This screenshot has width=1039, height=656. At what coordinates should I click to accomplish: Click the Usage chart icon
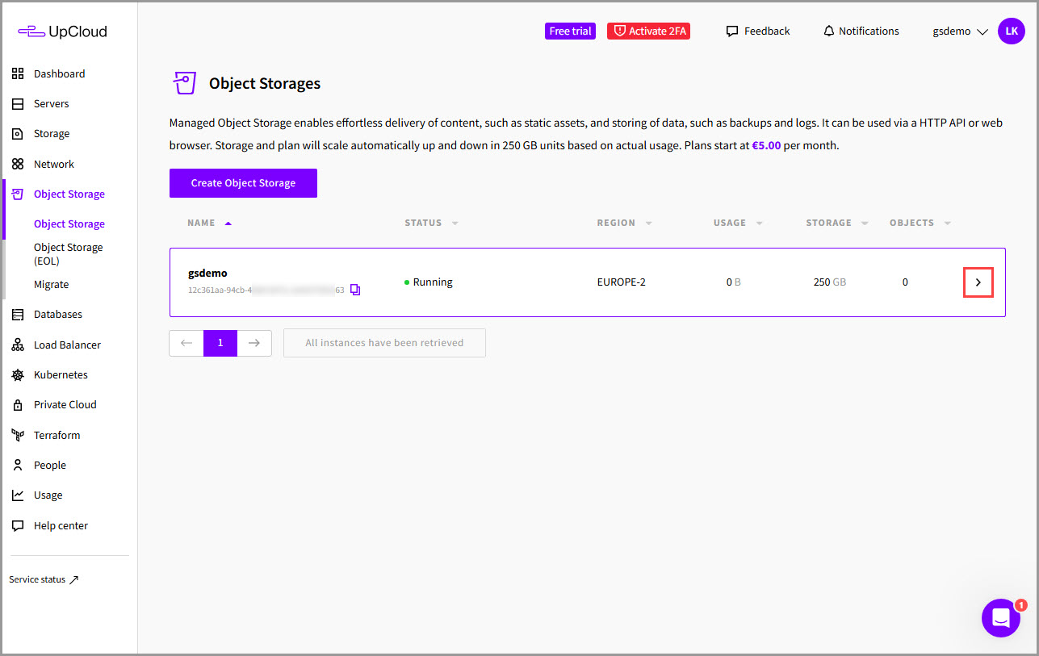(18, 495)
